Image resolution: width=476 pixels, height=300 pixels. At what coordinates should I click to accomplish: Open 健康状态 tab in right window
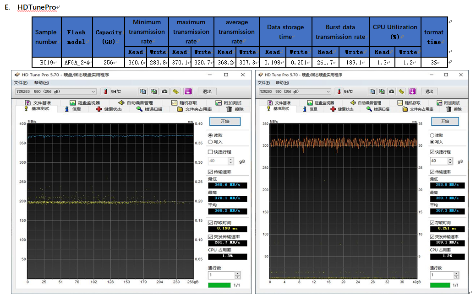coord(342,109)
